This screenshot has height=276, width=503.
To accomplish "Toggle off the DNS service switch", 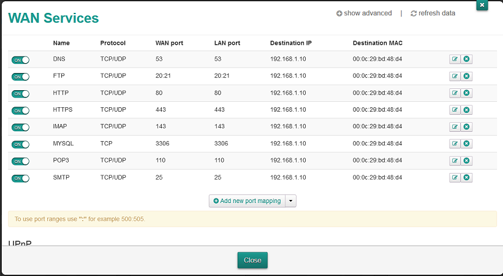I will pyautogui.click(x=20, y=60).
